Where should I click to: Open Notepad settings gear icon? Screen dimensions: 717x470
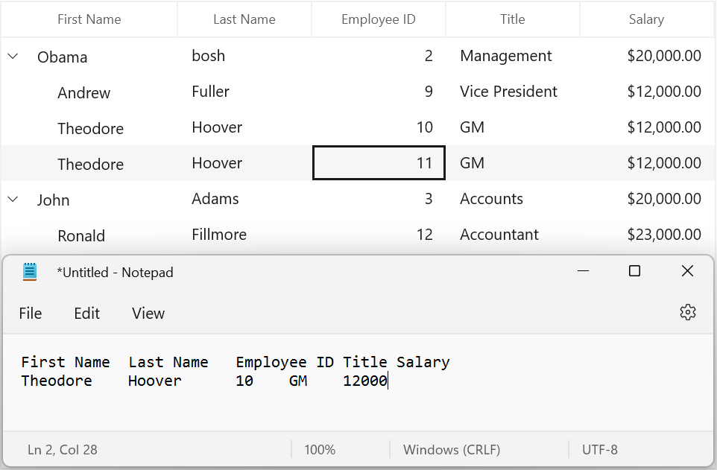tap(688, 313)
